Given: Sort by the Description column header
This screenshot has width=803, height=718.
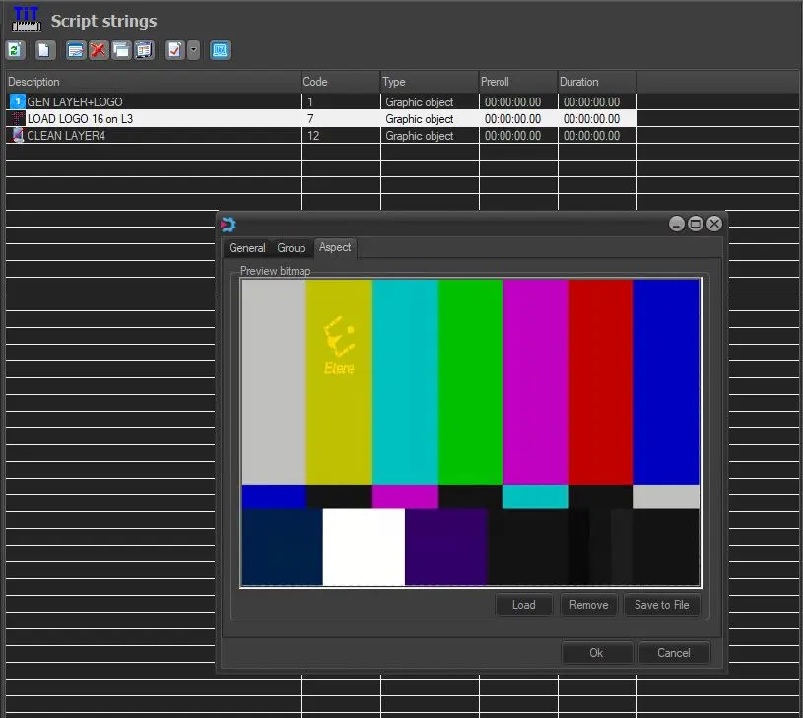Looking at the screenshot, I should (153, 82).
